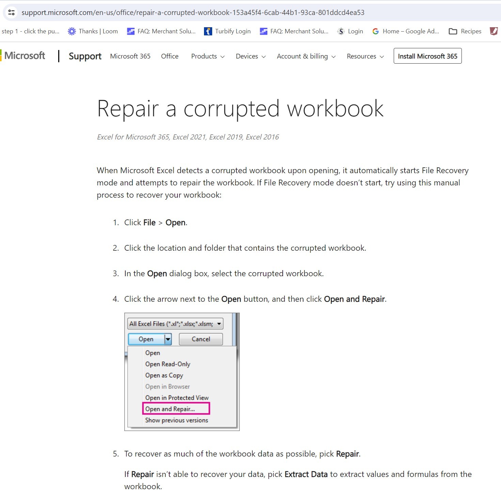Select Office in the navigation bar
Screen dimensions: 501x496
click(x=170, y=56)
